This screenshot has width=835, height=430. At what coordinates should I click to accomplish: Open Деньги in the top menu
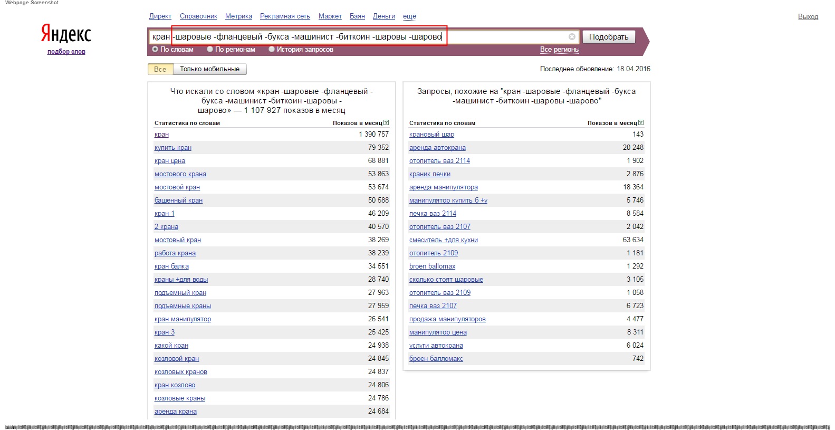point(384,16)
